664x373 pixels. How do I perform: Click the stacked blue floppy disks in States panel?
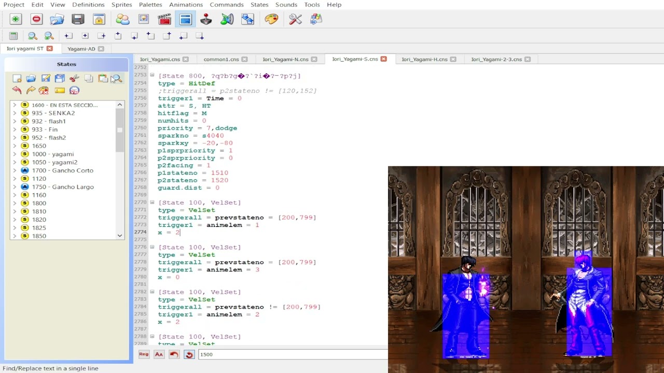pos(60,78)
